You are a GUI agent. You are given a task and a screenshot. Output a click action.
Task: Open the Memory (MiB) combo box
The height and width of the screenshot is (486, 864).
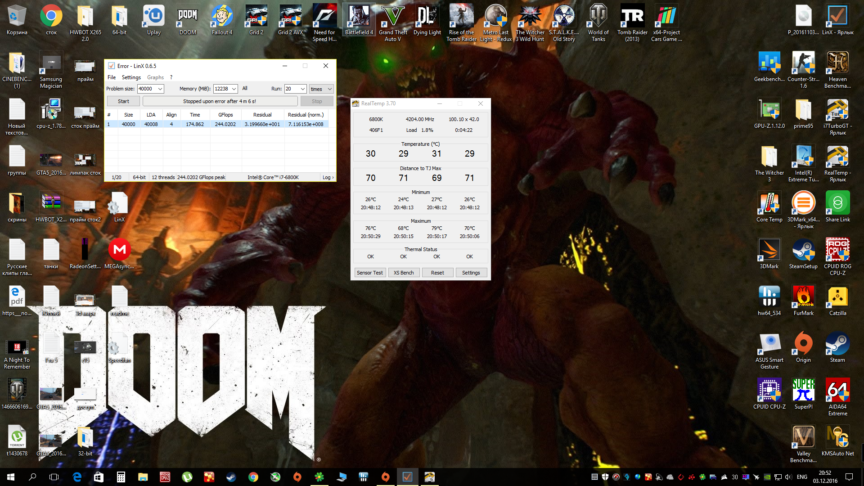pos(234,89)
